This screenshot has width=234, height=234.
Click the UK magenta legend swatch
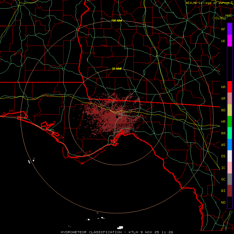tap(230, 41)
